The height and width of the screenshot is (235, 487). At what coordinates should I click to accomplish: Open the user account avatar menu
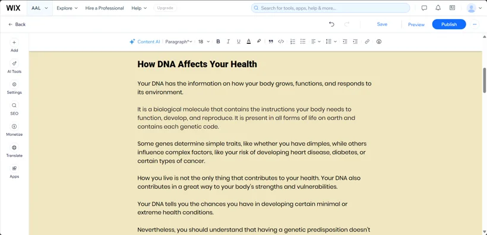[475, 8]
